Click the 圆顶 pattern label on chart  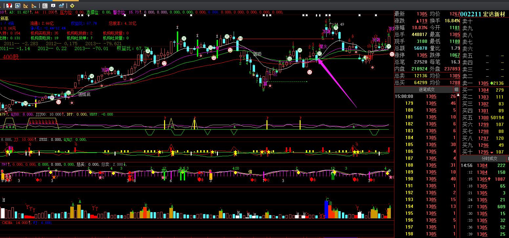tap(258, 54)
